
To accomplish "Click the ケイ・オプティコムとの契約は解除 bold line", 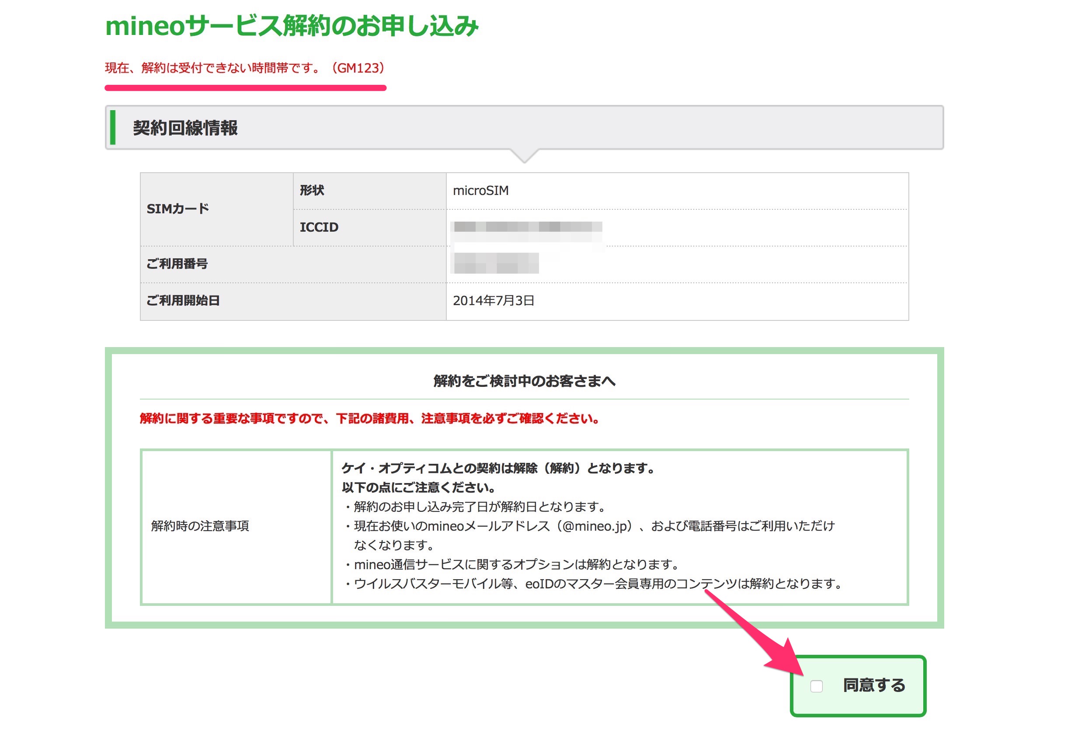I will pyautogui.click(x=499, y=469).
